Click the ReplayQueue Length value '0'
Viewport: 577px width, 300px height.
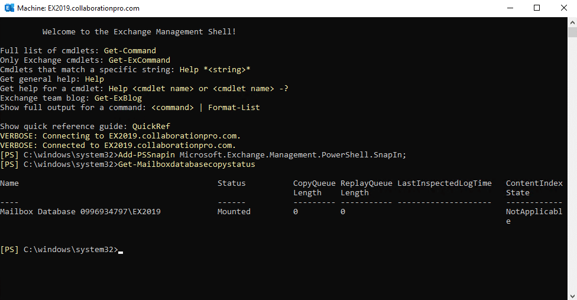343,212
